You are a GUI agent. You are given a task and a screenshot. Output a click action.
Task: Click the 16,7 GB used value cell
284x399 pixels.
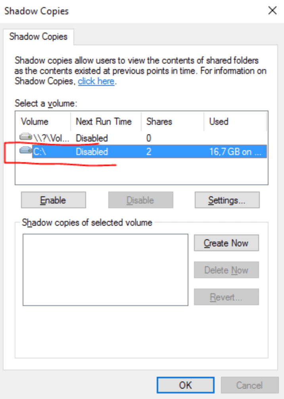235,152
